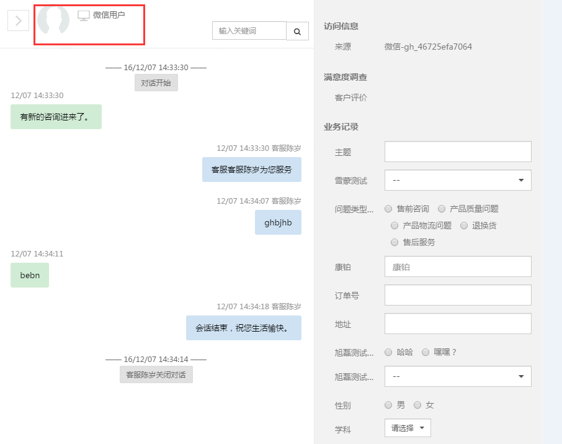Open the 雪蒙测试 dropdown

(x=458, y=180)
